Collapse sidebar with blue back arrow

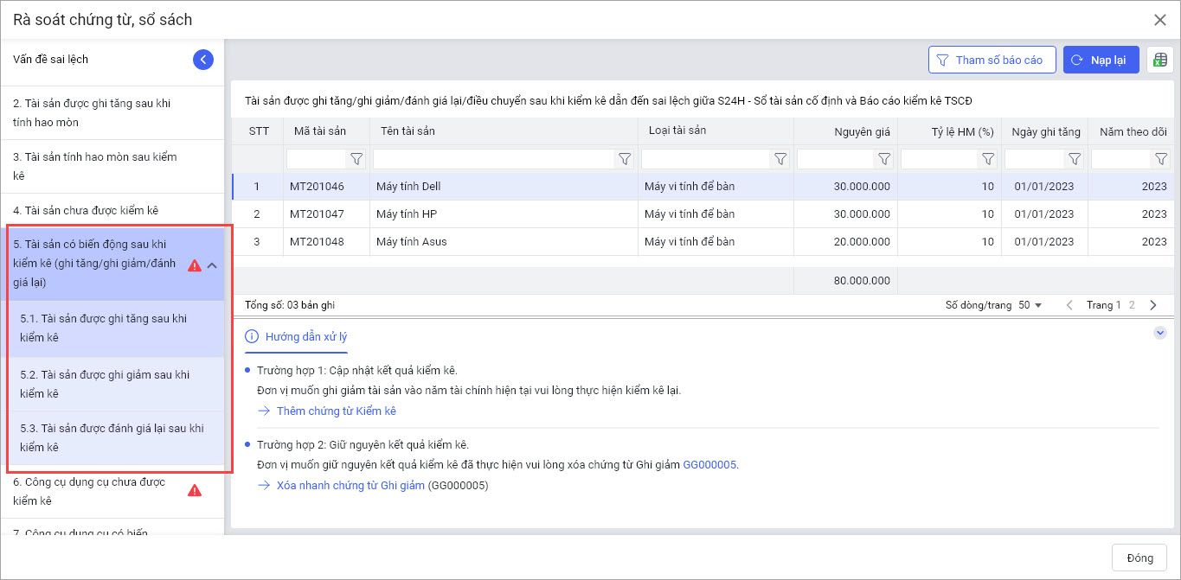point(202,60)
